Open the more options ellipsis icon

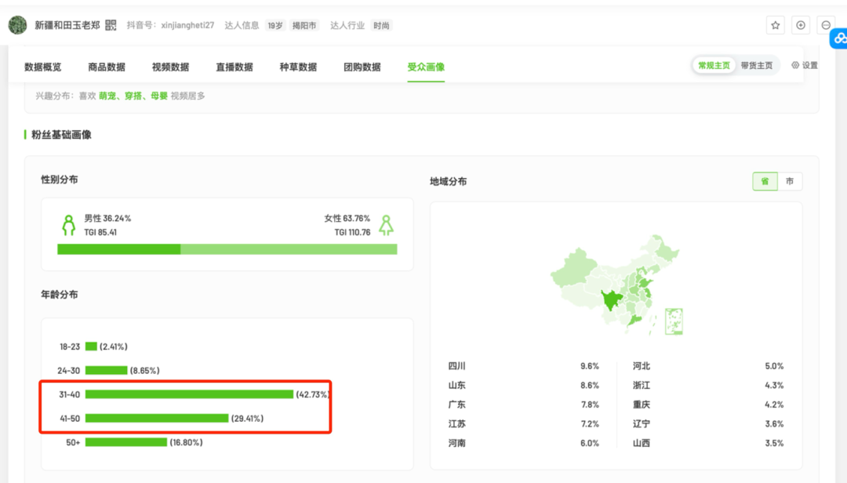click(x=826, y=25)
